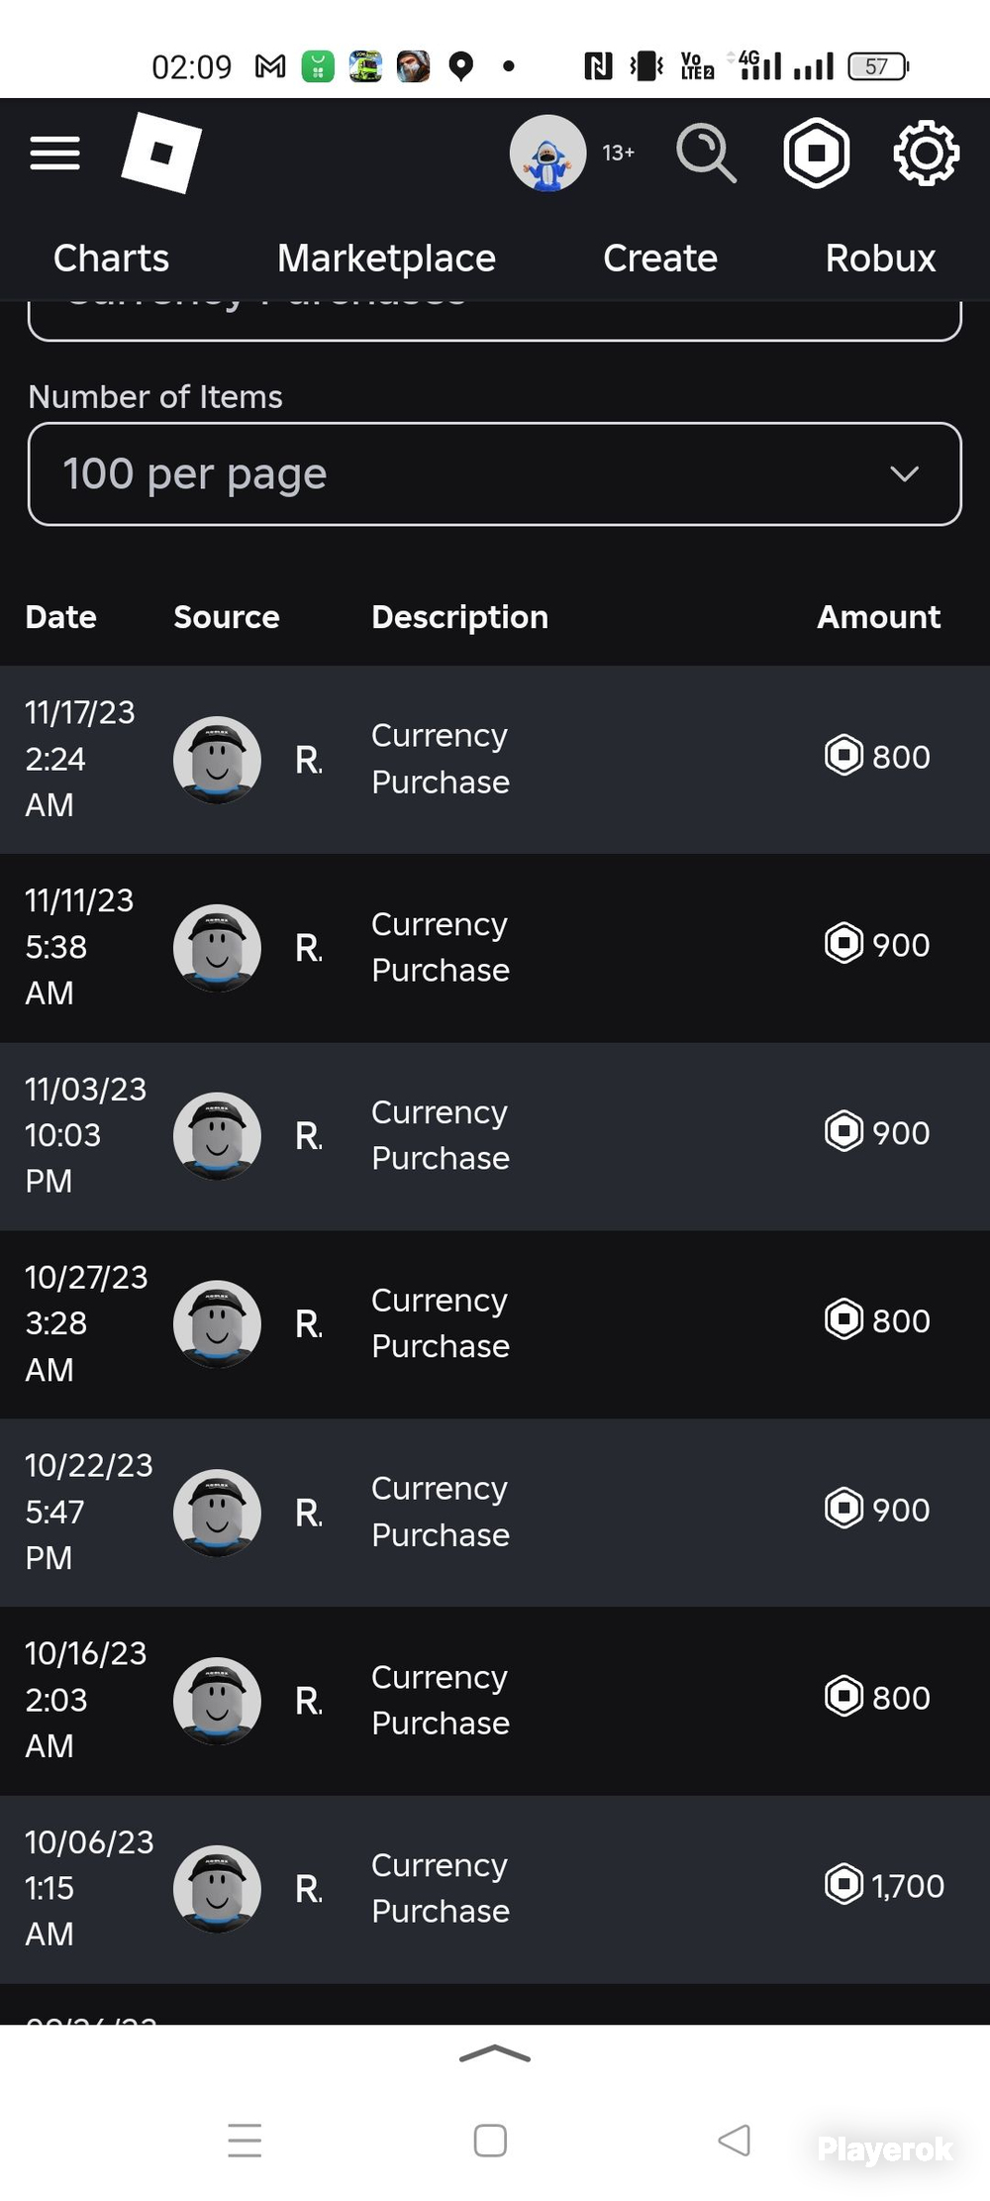Viewport: 990px width, 2201px height.
Task: Select the Robux tab
Action: point(880,259)
